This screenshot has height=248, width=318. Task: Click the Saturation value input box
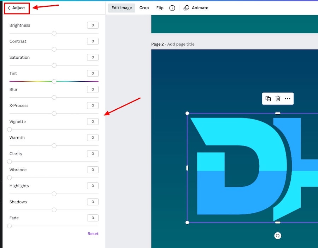[93, 57]
